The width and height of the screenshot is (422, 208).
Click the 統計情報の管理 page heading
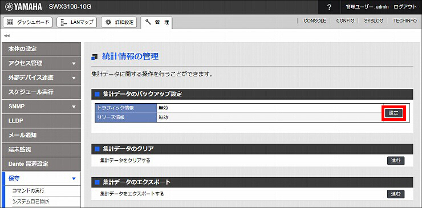pyautogui.click(x=130, y=56)
